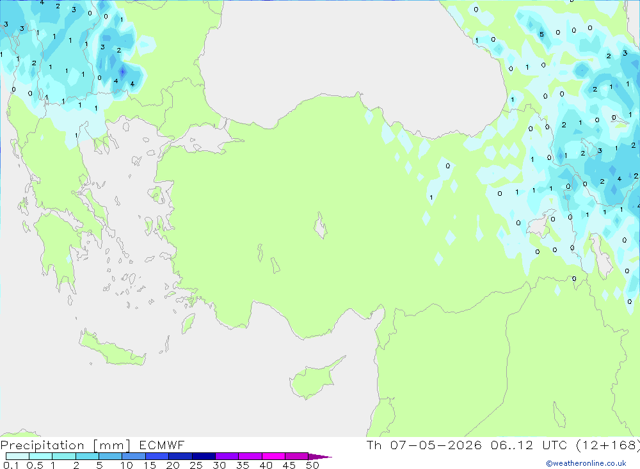Click the over-50 legend arrow tip
This screenshot has width=640, height=469.
320,457
